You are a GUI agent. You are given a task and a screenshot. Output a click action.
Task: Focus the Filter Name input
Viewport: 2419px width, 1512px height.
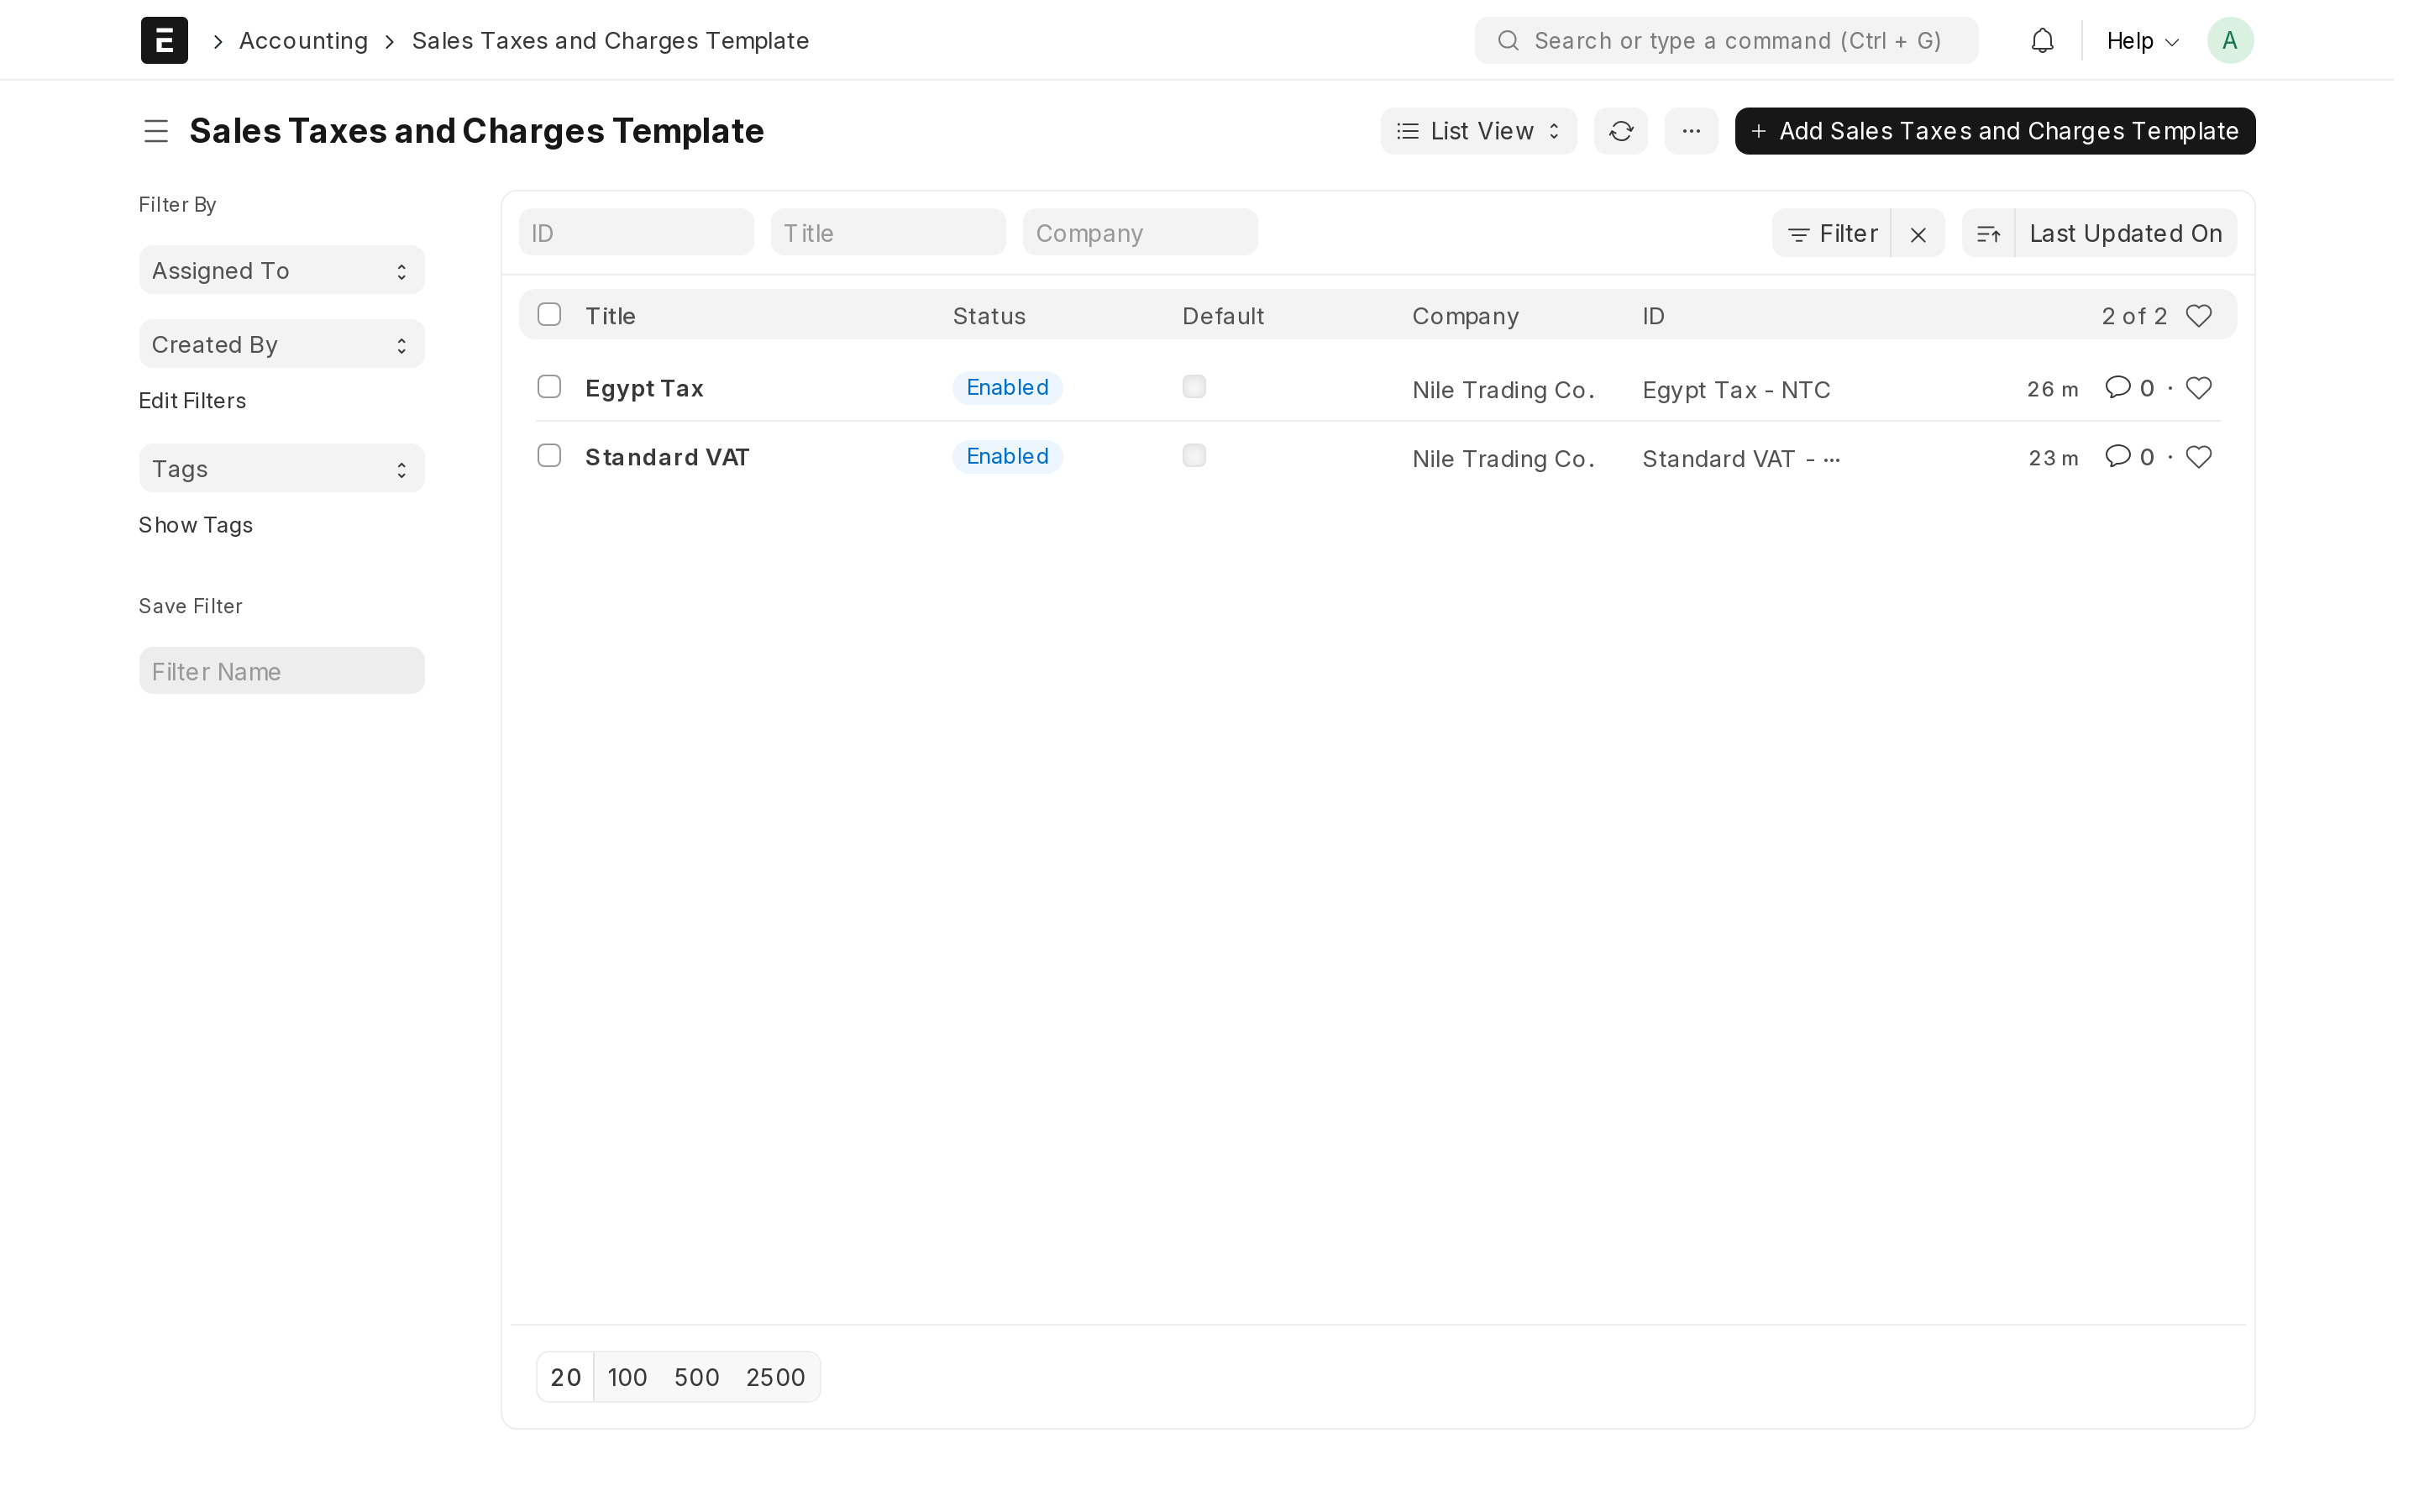[x=281, y=670]
